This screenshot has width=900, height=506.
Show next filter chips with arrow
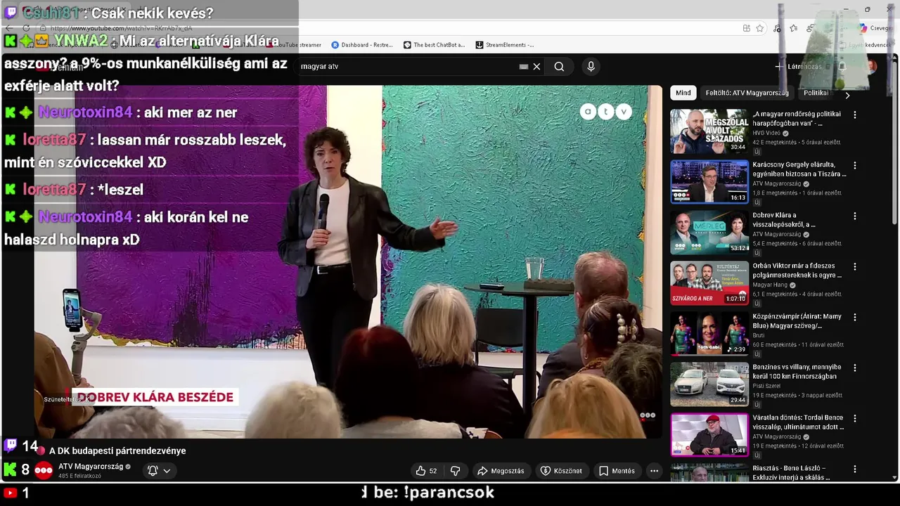[x=847, y=95]
